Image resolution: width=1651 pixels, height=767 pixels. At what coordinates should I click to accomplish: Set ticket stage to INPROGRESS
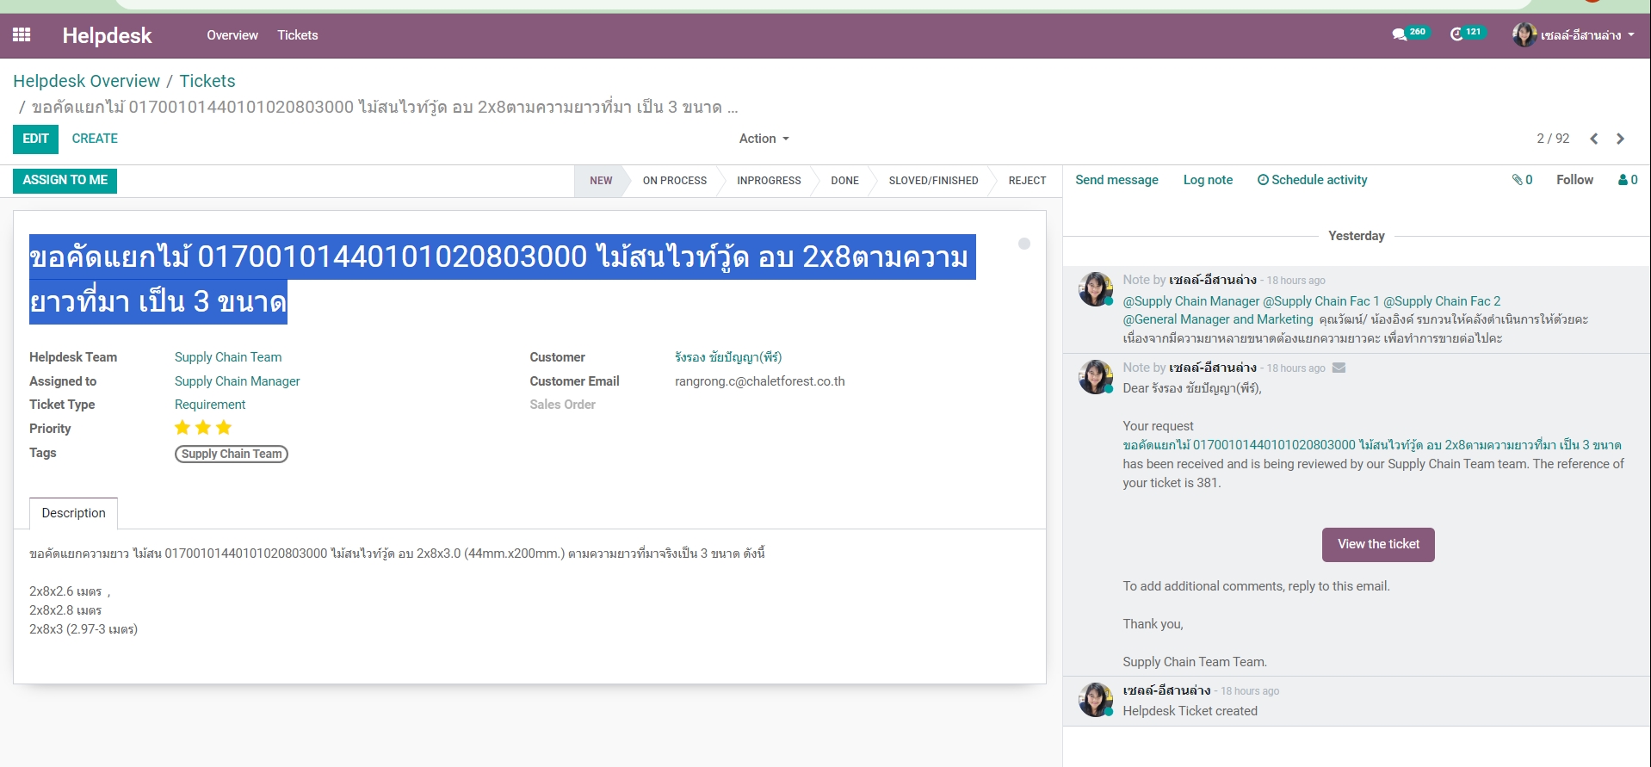(768, 181)
